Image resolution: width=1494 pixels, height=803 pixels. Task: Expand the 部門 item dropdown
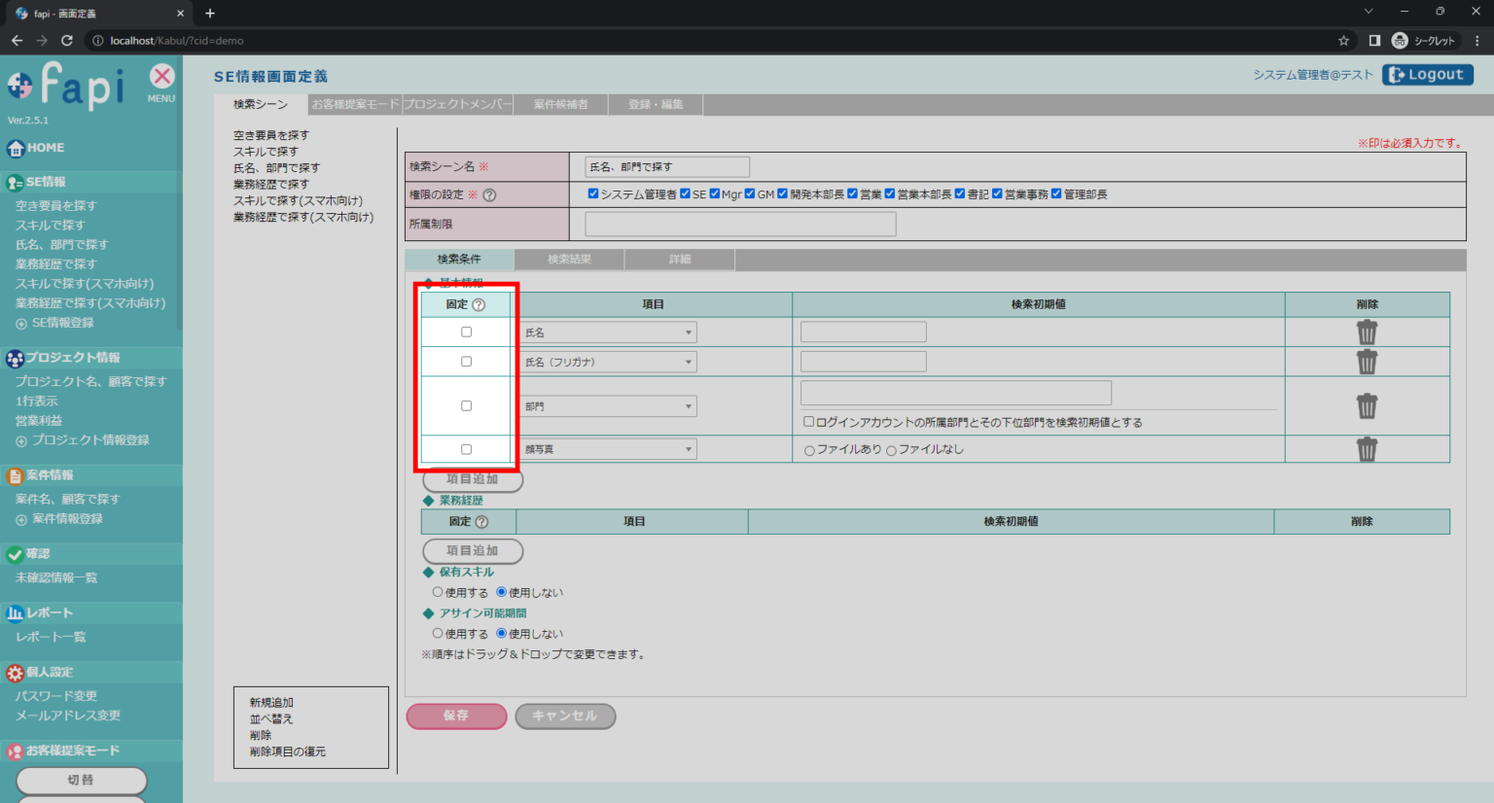[x=608, y=406]
